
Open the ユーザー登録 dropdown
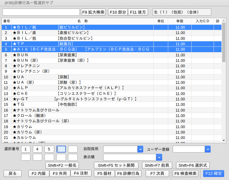[x=208, y=149]
